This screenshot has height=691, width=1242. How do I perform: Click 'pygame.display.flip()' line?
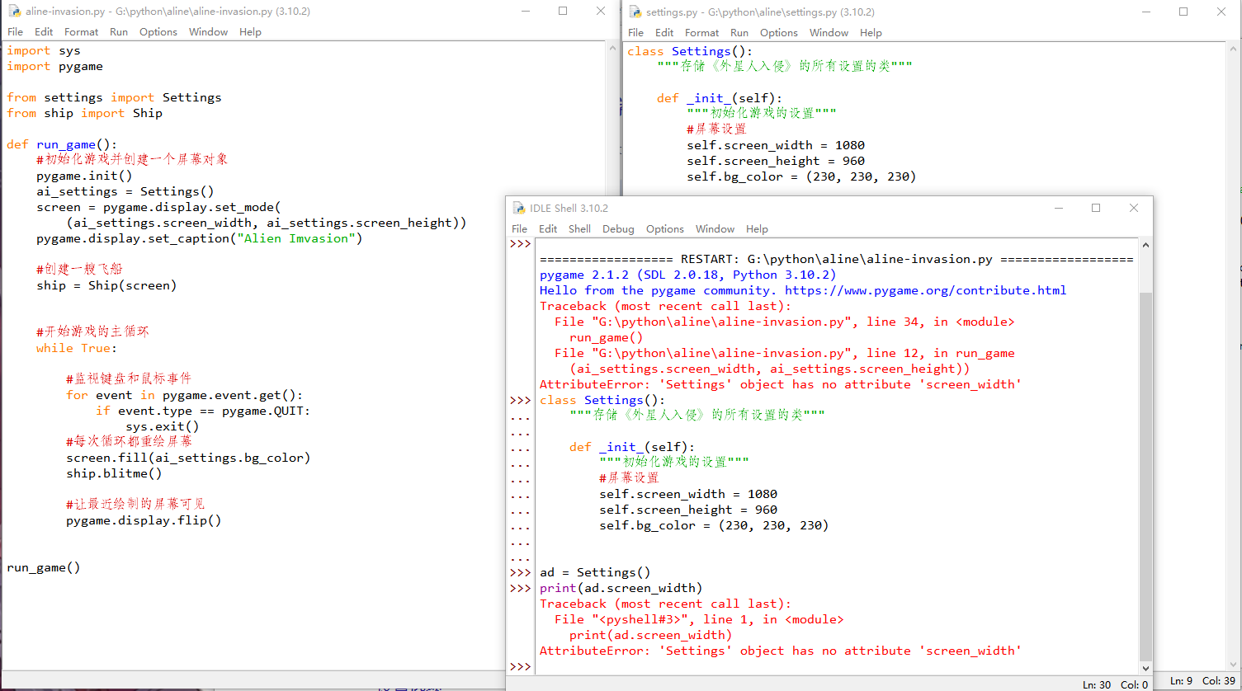click(x=144, y=520)
